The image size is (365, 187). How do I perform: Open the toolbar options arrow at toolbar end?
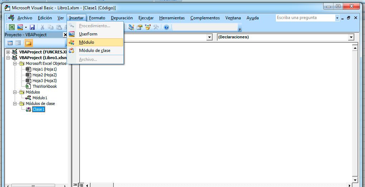pyautogui.click(x=240, y=29)
